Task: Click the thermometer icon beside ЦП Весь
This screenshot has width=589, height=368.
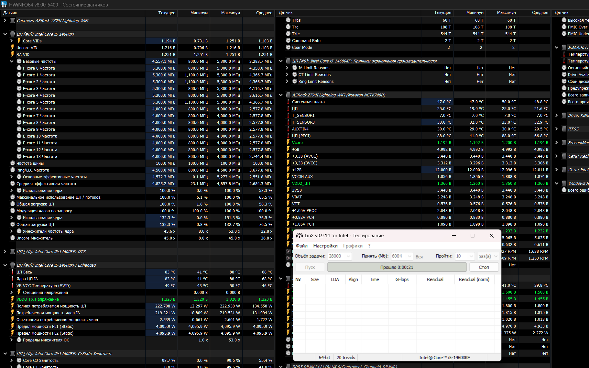Action: coord(13,272)
